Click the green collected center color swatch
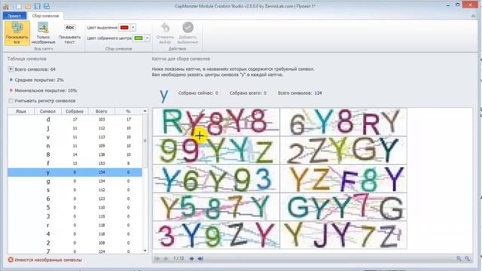482x271 pixels. (x=139, y=38)
